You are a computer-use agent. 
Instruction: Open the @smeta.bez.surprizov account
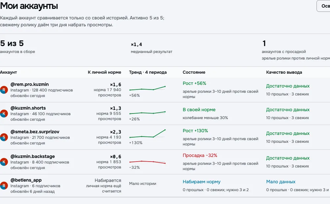(x=35, y=132)
